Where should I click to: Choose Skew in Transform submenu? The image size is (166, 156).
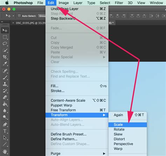coord(128,134)
